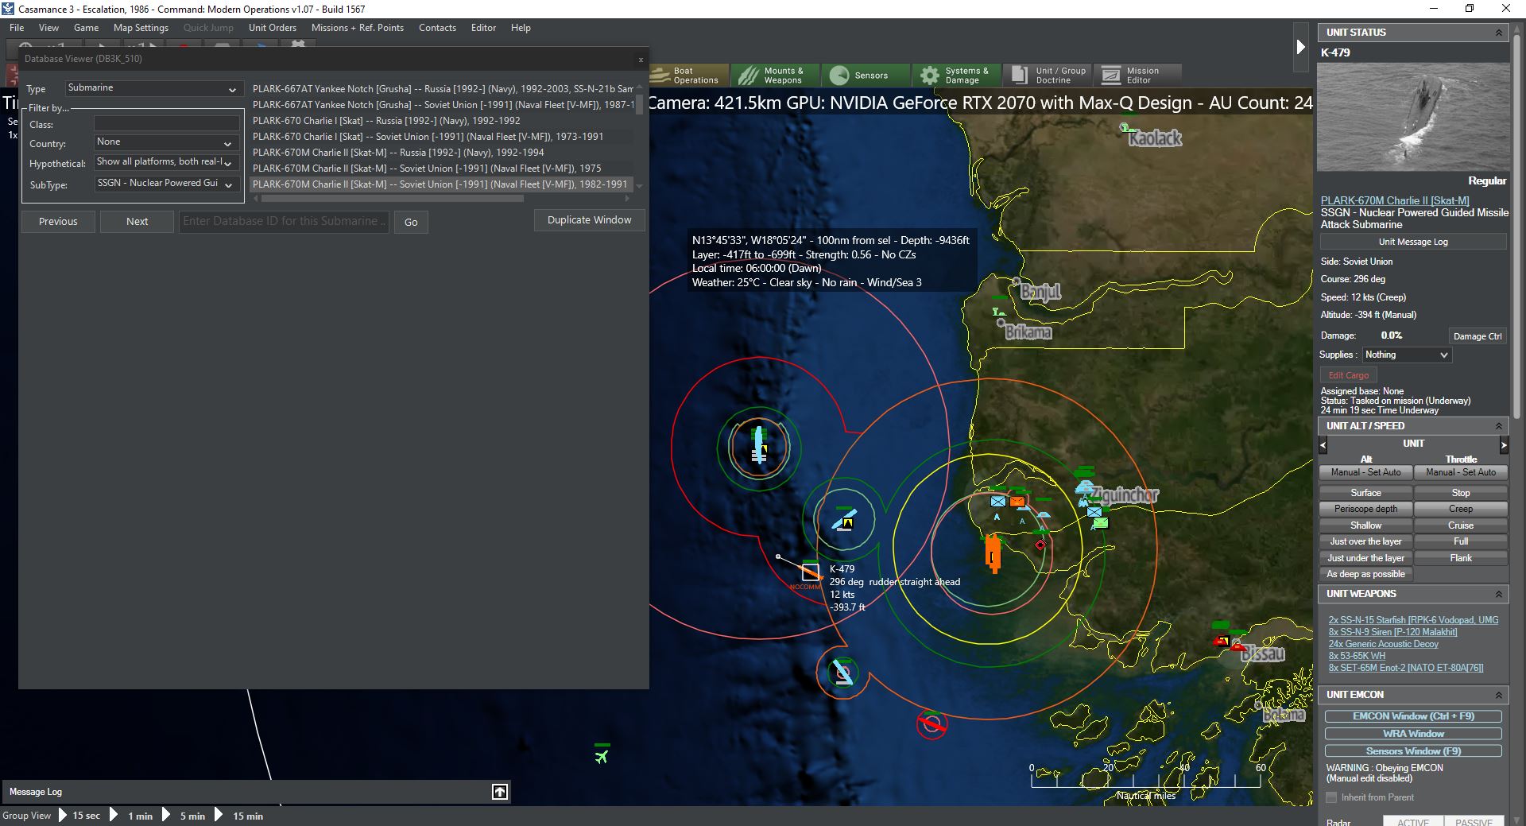Play 15 sec time jump
The height and width of the screenshot is (826, 1526).
point(79,816)
